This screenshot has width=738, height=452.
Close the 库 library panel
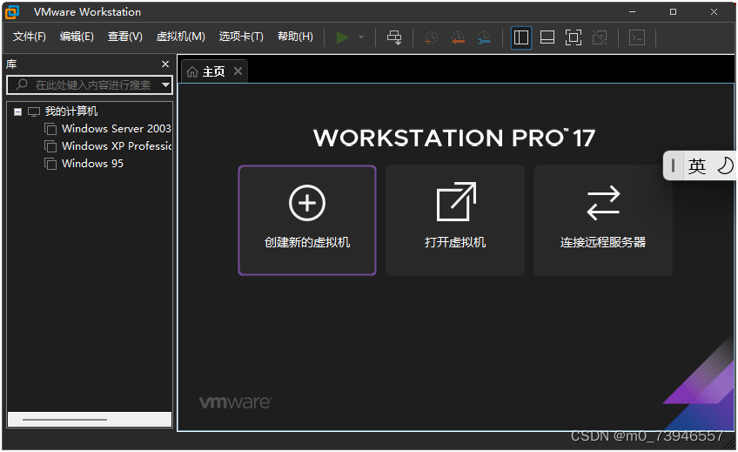[x=165, y=64]
